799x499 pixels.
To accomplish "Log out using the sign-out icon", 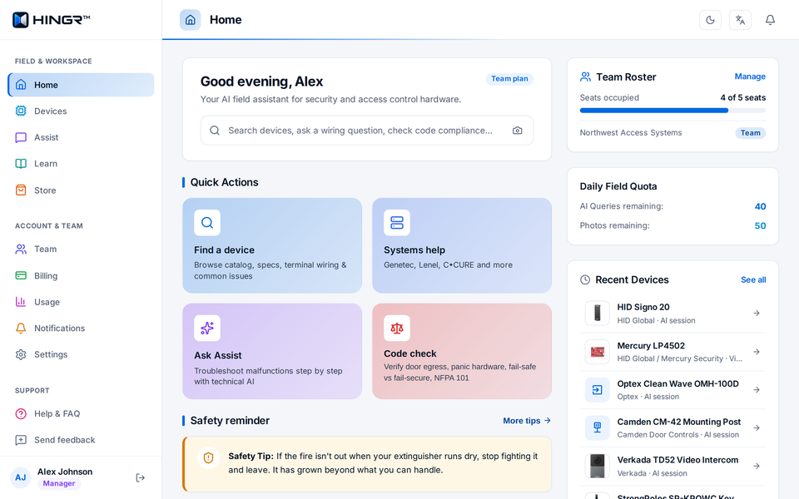I will [140, 477].
